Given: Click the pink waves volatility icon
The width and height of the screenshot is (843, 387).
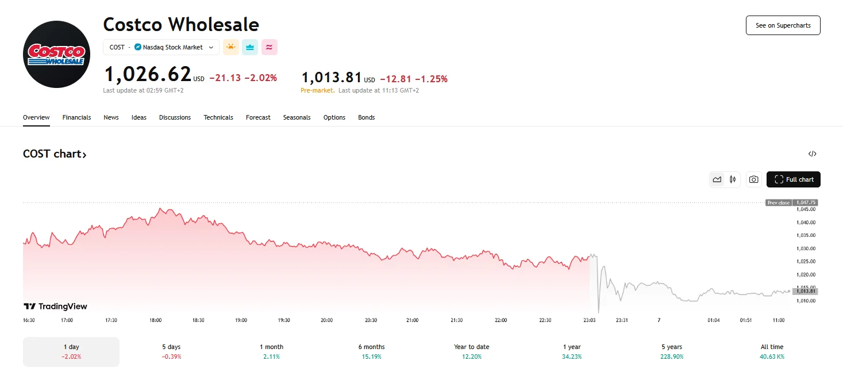Looking at the screenshot, I should pyautogui.click(x=269, y=47).
